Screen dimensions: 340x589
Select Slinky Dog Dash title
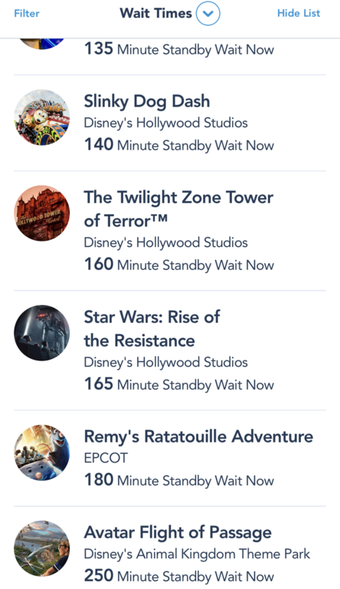point(147,102)
